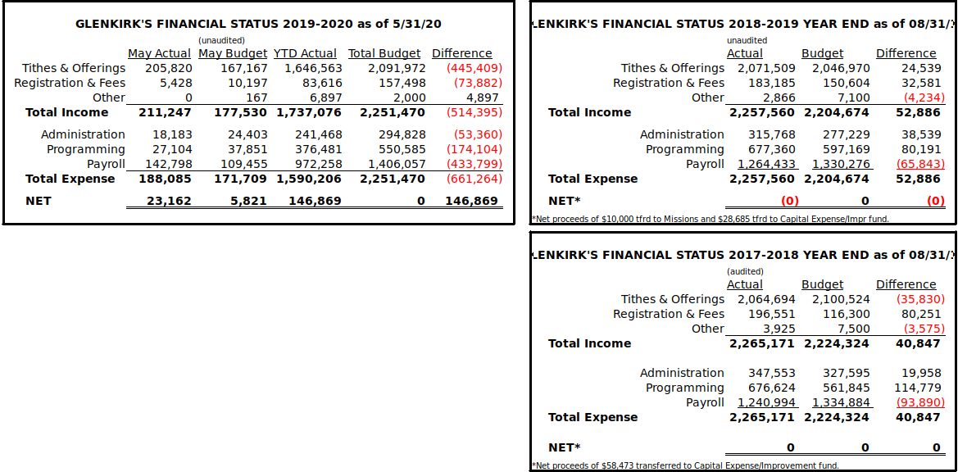This screenshot has width=958, height=472.
Task: Click 2017-2018 Programming difference 114,779
Action: tap(919, 388)
